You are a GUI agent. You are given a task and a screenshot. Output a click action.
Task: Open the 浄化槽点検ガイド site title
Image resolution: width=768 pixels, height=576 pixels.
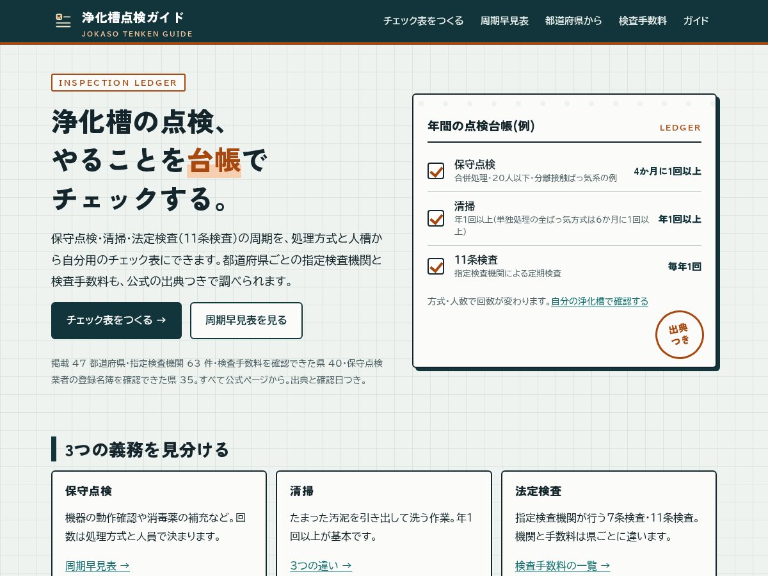pyautogui.click(x=133, y=17)
